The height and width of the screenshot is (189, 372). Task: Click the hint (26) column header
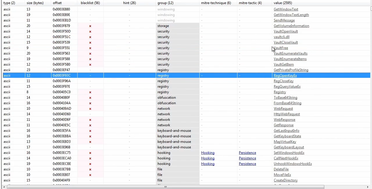coord(129,3)
